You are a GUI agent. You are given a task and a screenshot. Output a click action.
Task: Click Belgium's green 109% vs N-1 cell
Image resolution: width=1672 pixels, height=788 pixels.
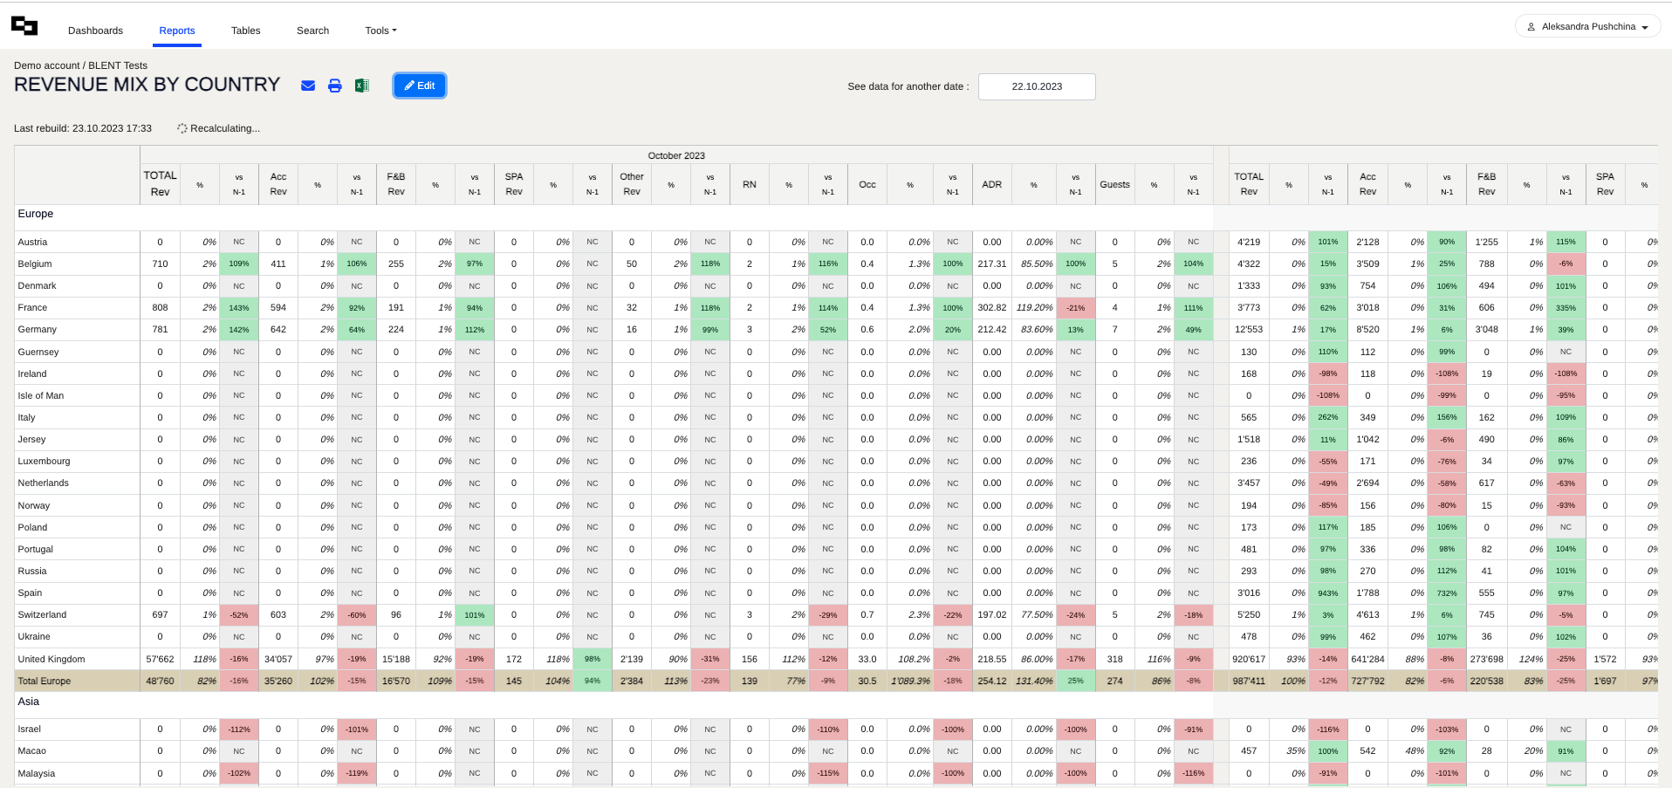[x=239, y=264]
